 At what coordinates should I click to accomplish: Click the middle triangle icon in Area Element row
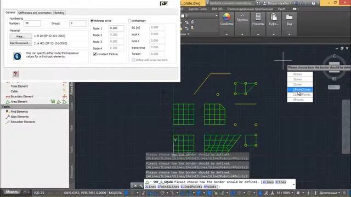point(59,102)
